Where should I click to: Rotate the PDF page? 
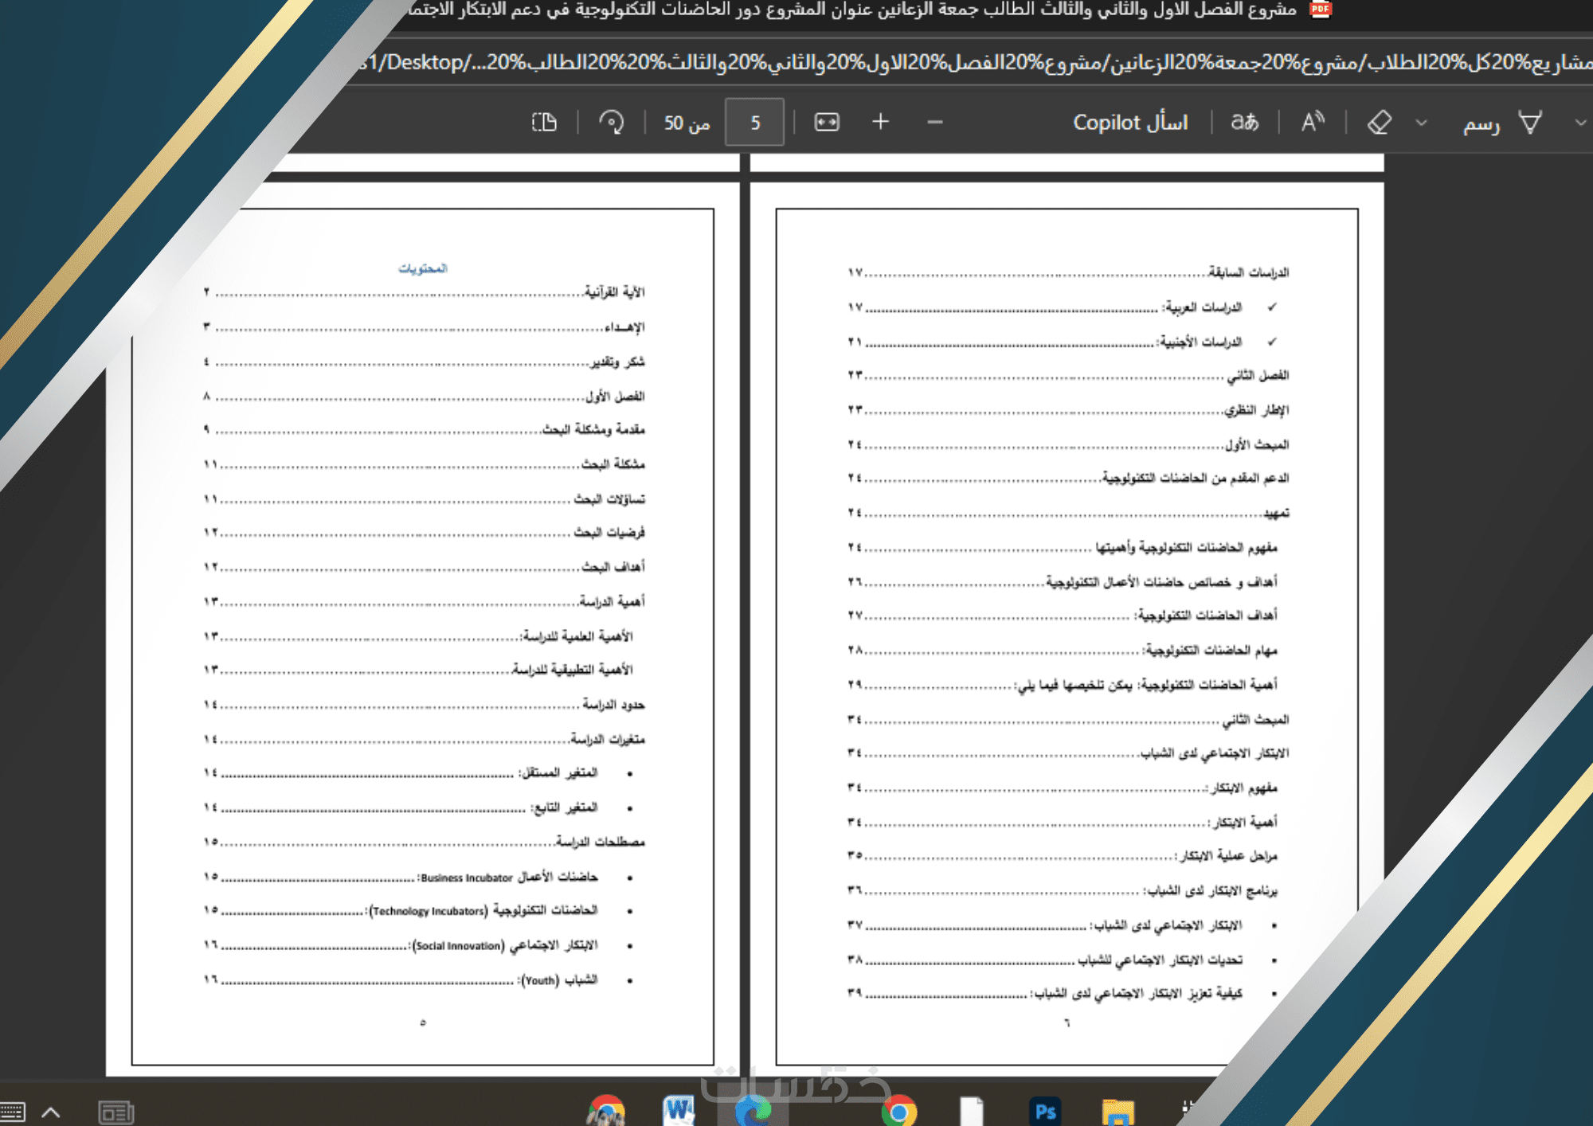612,122
